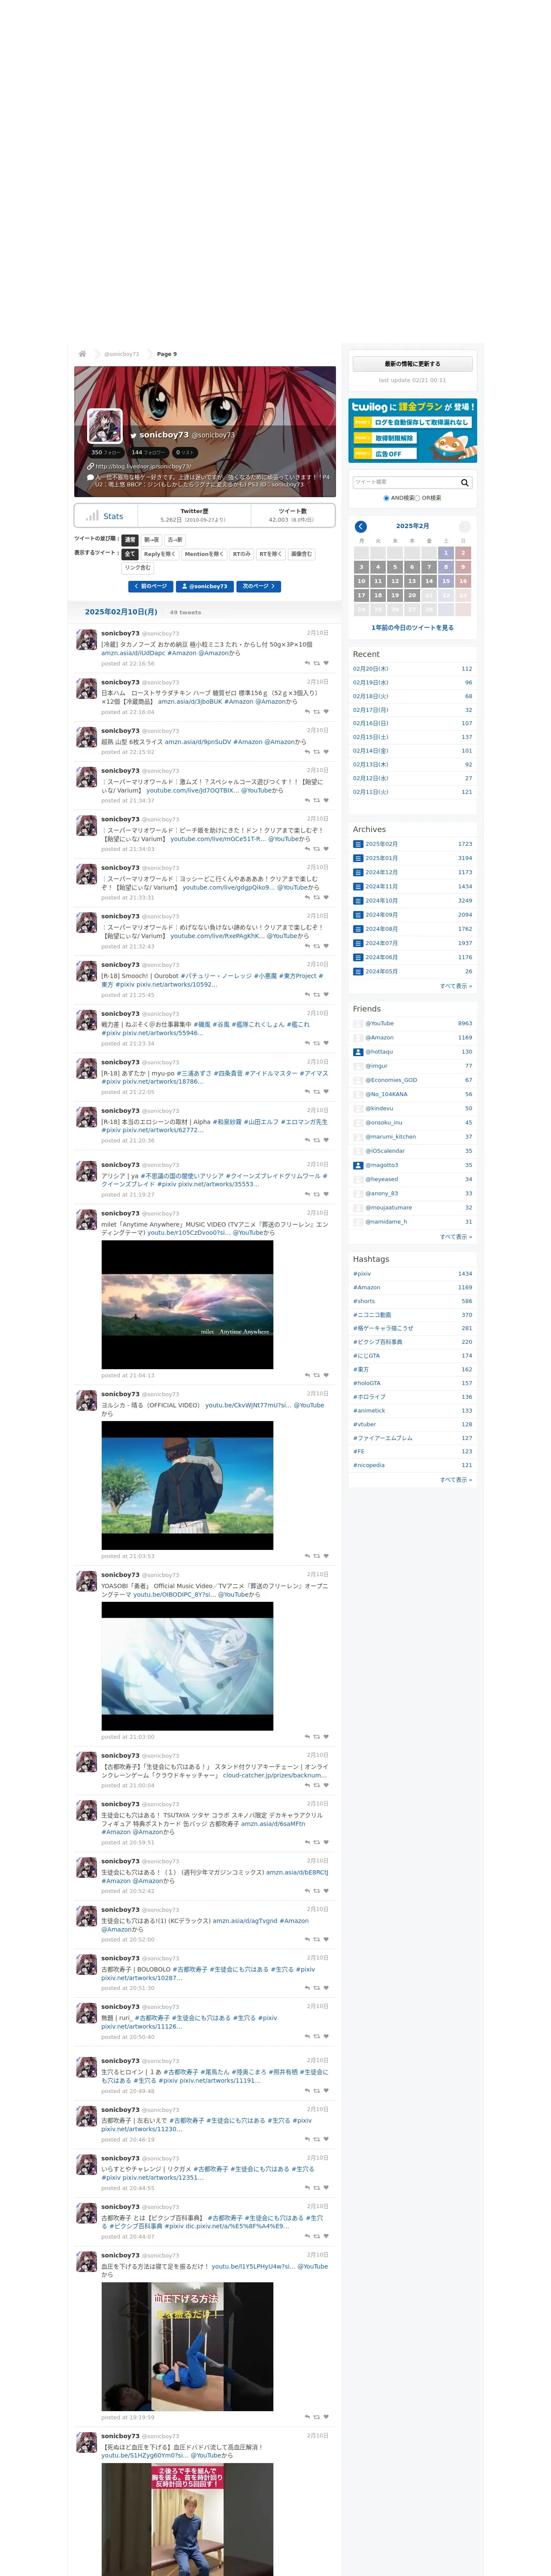Screen dimensions: 551x2576
Task: Set tweet order to 古→新
Action: point(175,540)
